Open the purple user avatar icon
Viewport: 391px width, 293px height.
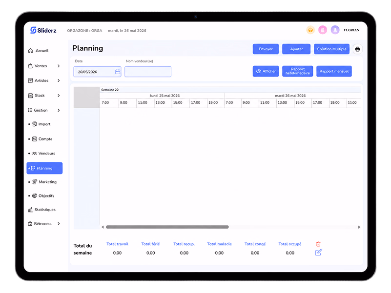pos(335,30)
